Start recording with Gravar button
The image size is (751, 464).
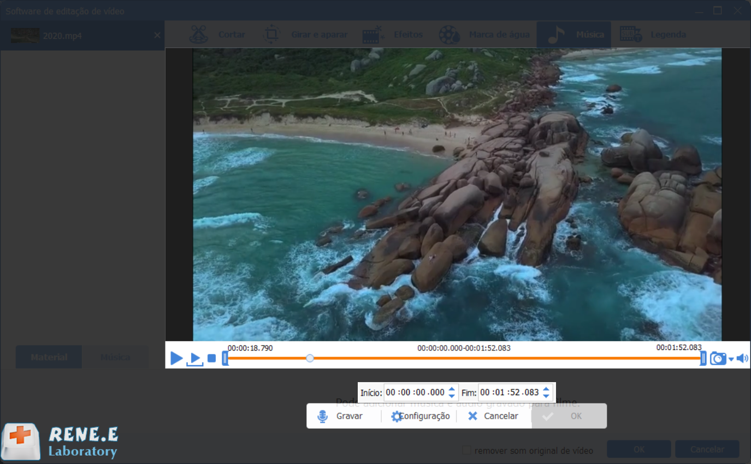(341, 416)
